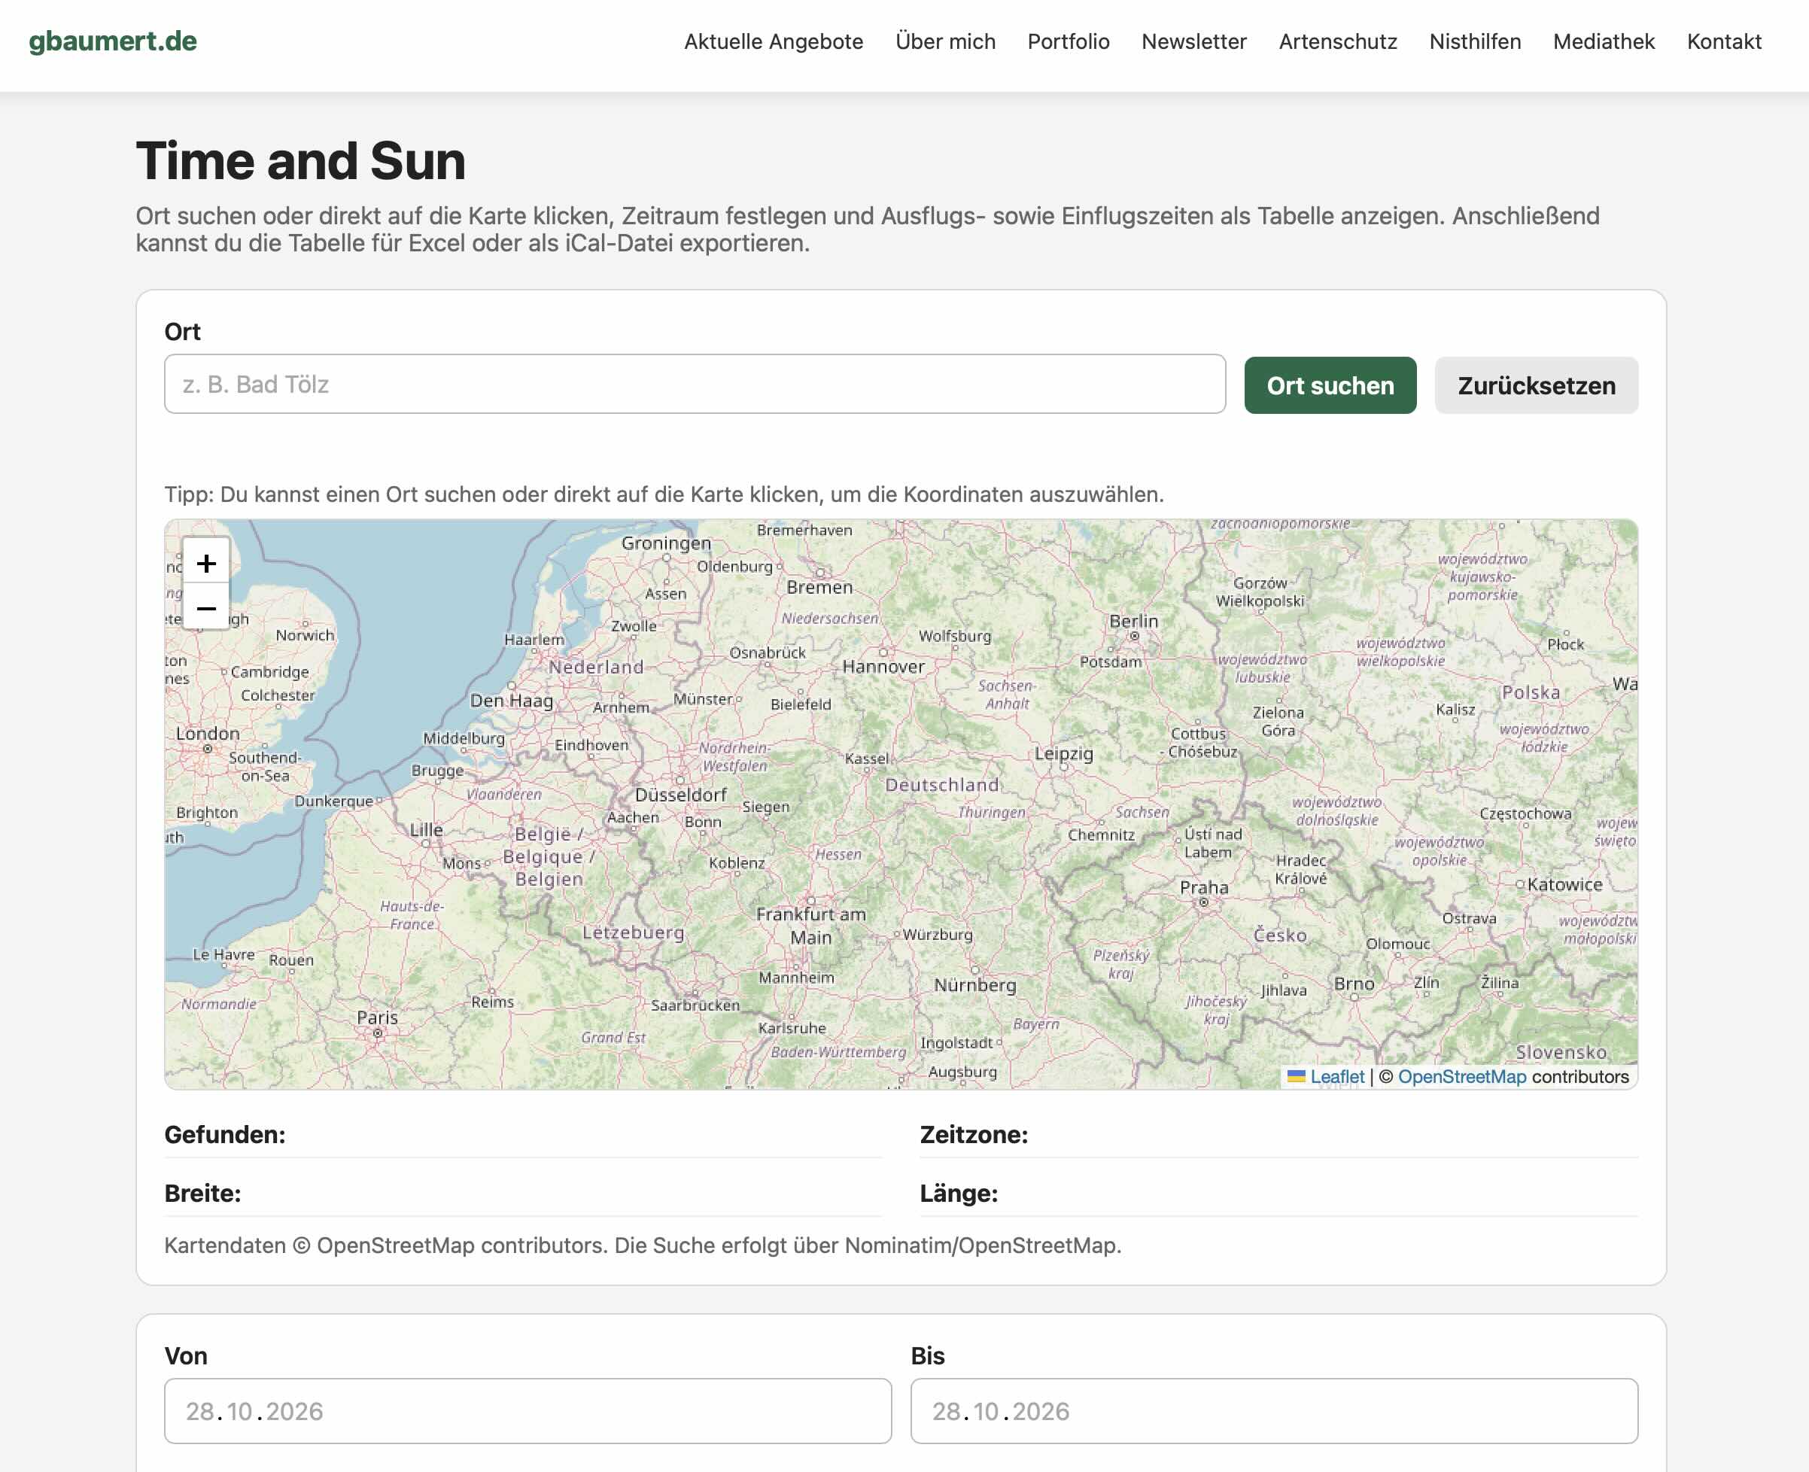Click the Ort suchen button
This screenshot has width=1809, height=1472.
click(1330, 386)
